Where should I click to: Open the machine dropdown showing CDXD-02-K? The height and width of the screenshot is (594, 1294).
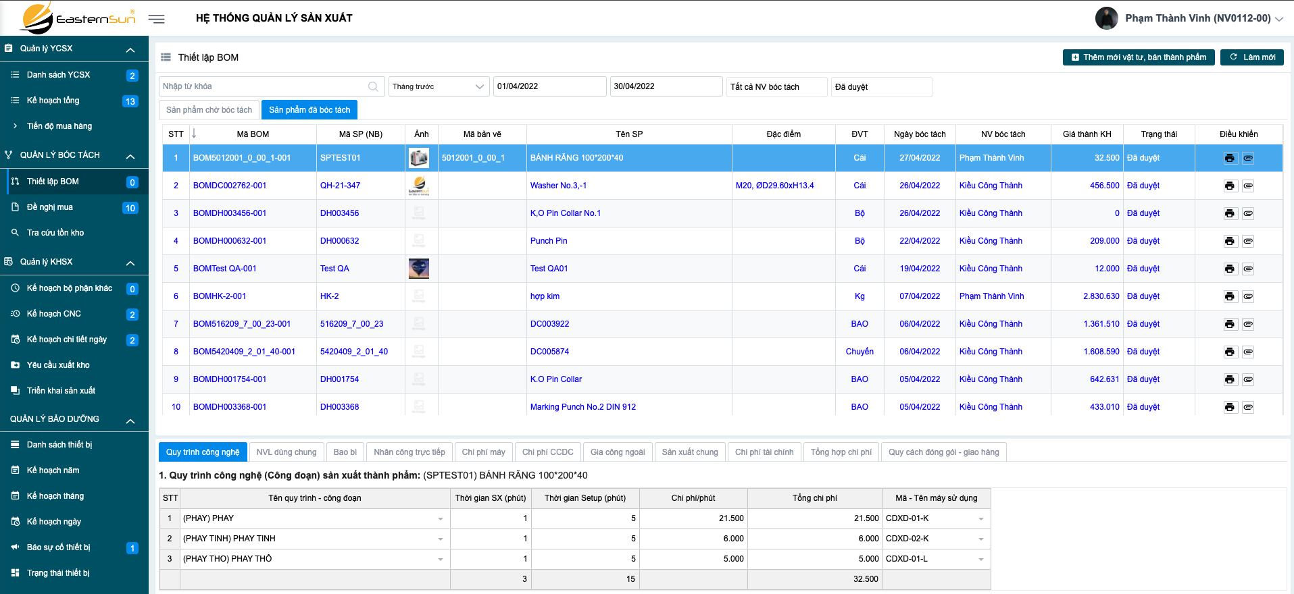click(980, 539)
